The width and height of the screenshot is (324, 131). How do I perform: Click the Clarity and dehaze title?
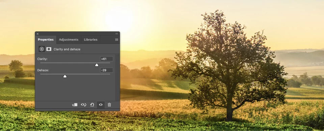(x=67, y=49)
